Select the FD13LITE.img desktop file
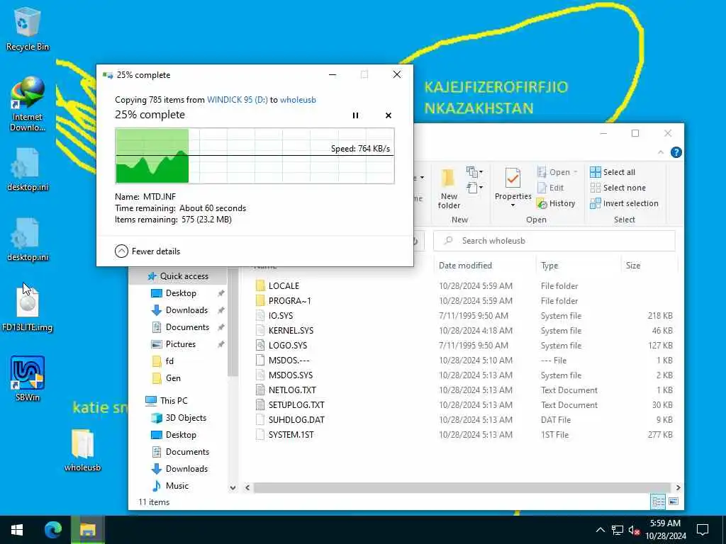The width and height of the screenshot is (726, 544). click(x=28, y=307)
